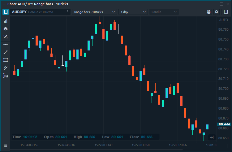Click the AUTO price scale button
The image size is (232, 152).
[x=223, y=20]
